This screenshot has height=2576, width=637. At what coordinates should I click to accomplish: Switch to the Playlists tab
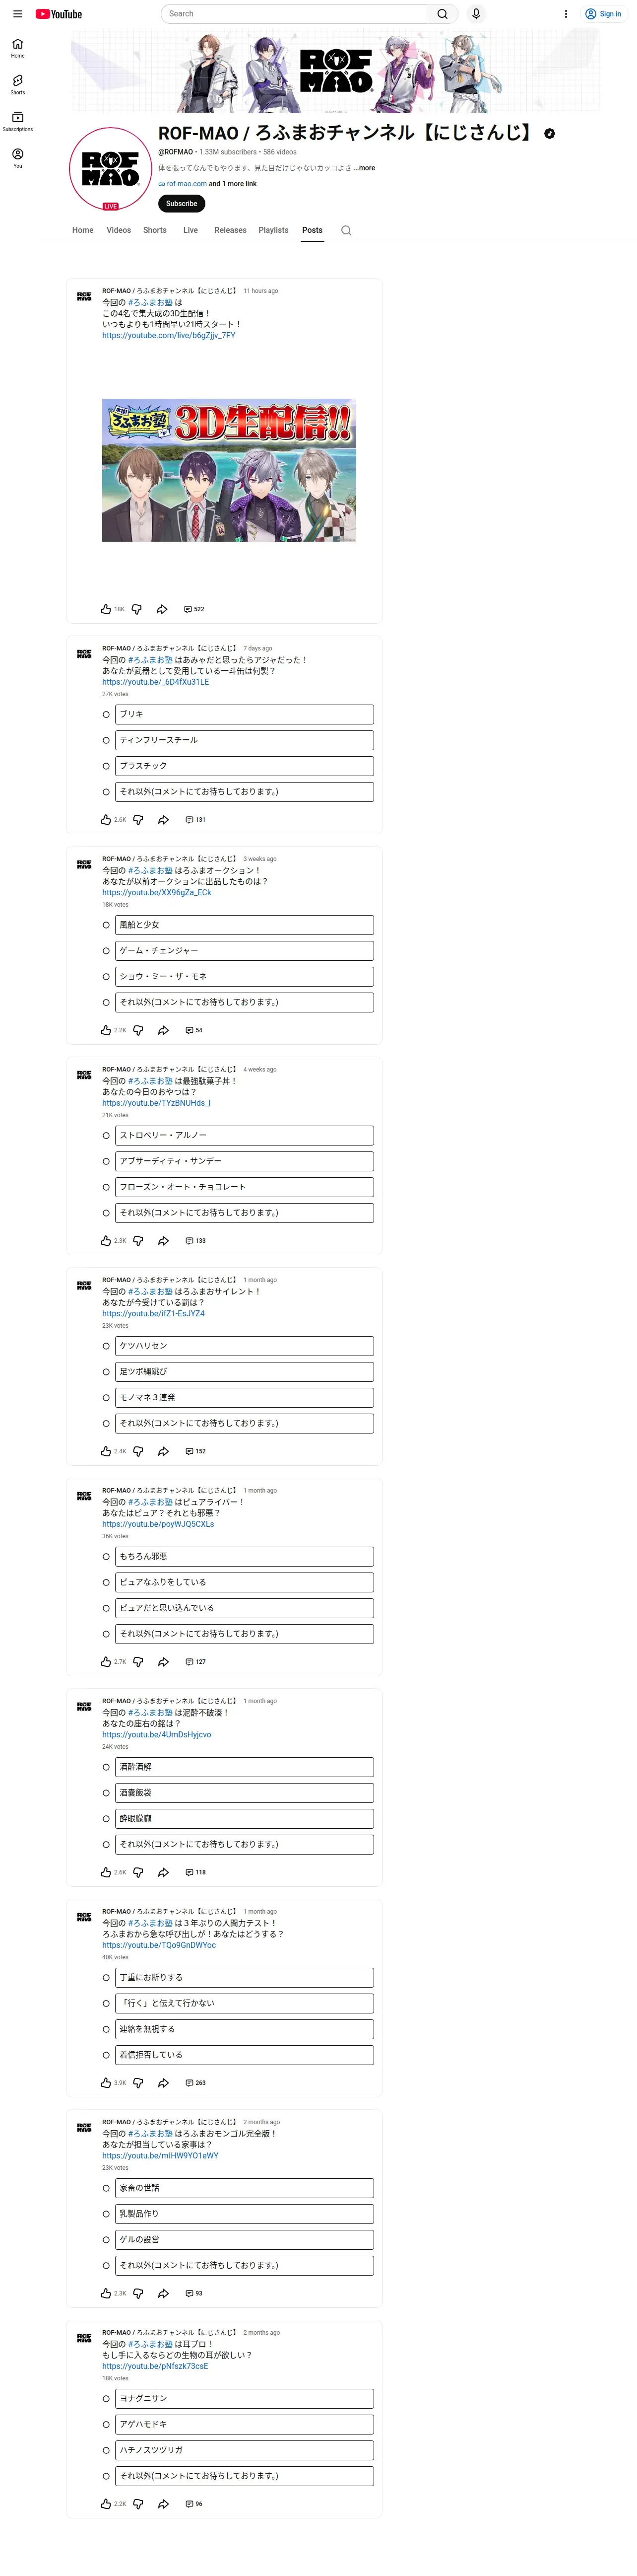click(273, 230)
